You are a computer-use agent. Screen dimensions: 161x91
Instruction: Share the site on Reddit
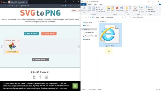[x=46, y=77]
